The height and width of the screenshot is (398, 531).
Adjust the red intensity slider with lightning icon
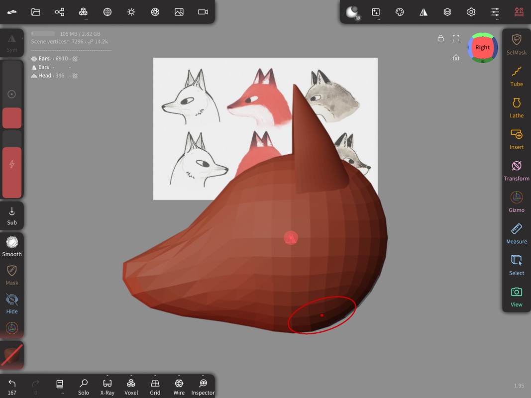click(12, 165)
